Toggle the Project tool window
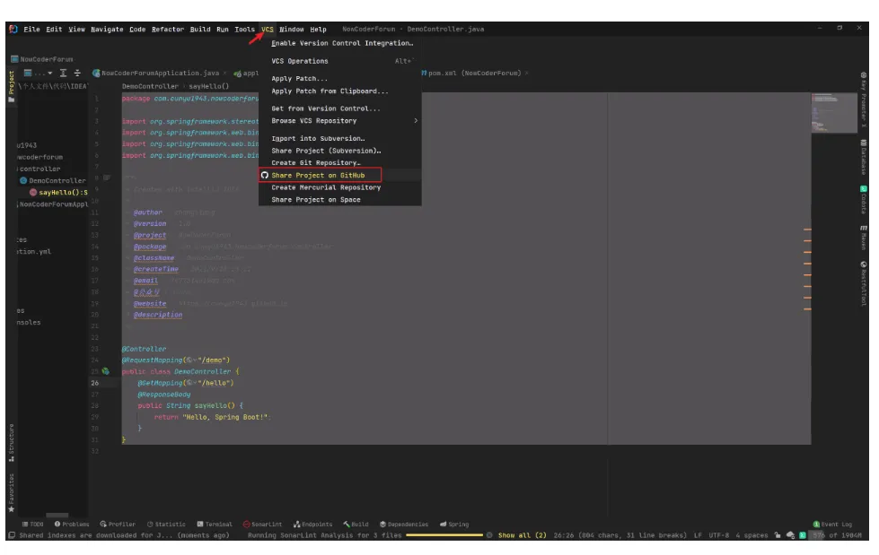 (11, 86)
